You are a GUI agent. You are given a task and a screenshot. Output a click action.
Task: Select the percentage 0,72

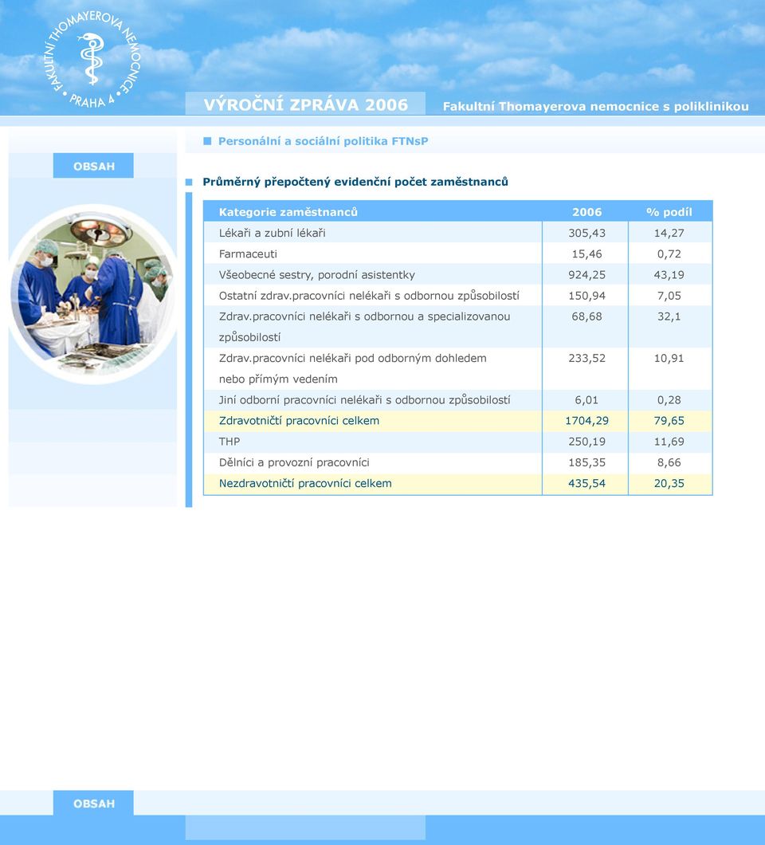(669, 253)
